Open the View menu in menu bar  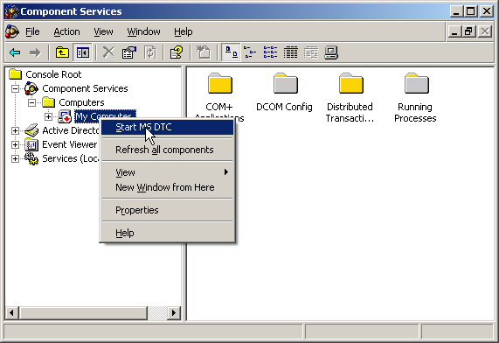[x=103, y=31]
